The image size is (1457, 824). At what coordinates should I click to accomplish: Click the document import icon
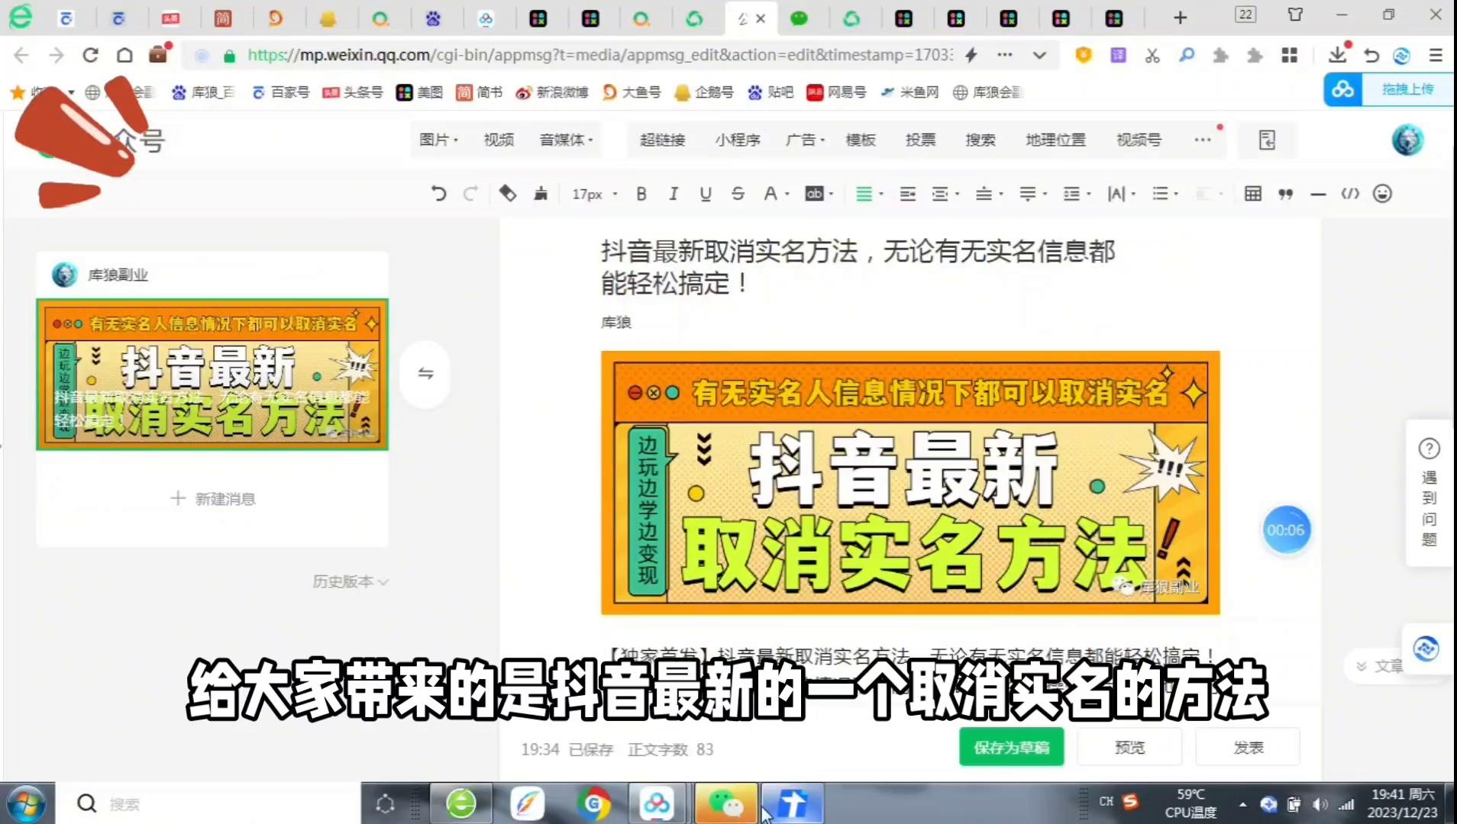[x=1267, y=140]
